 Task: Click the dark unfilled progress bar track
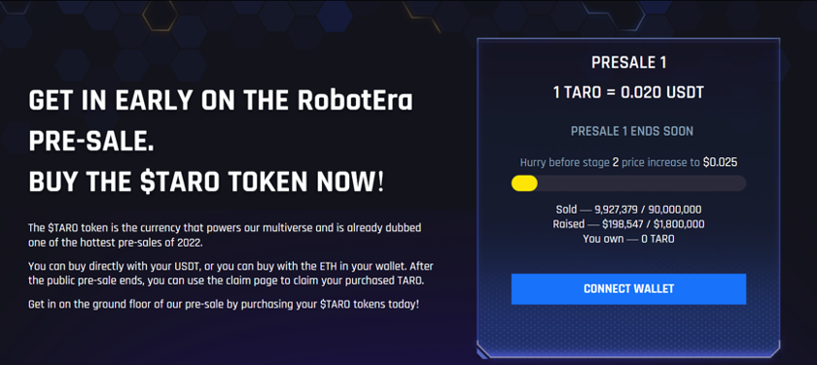(x=642, y=183)
